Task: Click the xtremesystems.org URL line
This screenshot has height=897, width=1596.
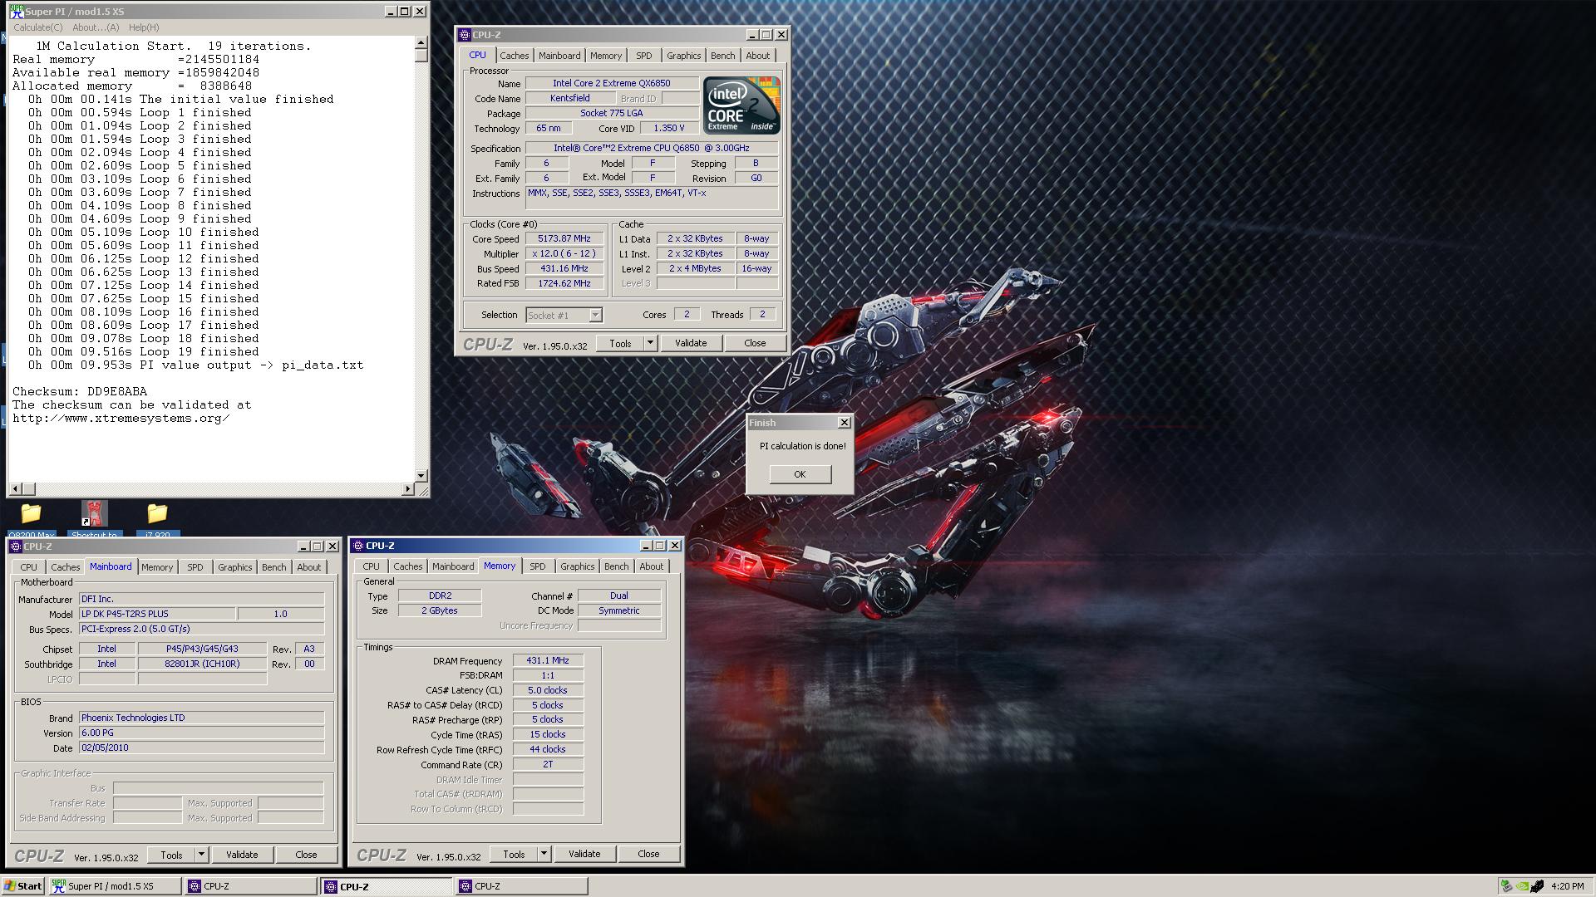Action: click(121, 418)
